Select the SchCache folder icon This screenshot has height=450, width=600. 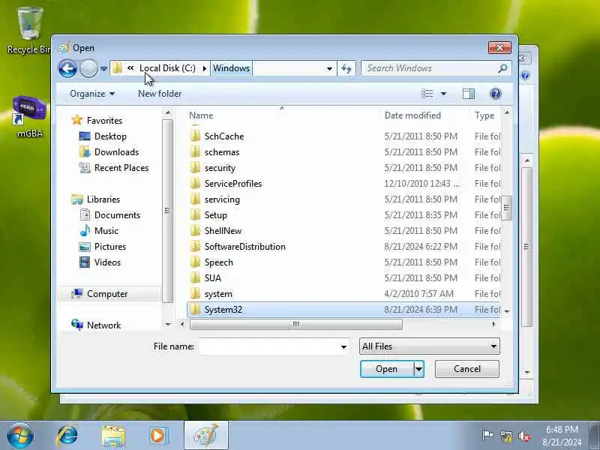195,136
